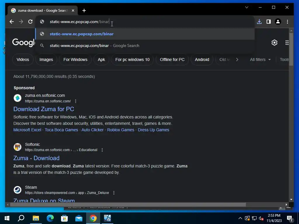Open the Mail app from taskbar
299x224 pixels.
click(x=79, y=218)
